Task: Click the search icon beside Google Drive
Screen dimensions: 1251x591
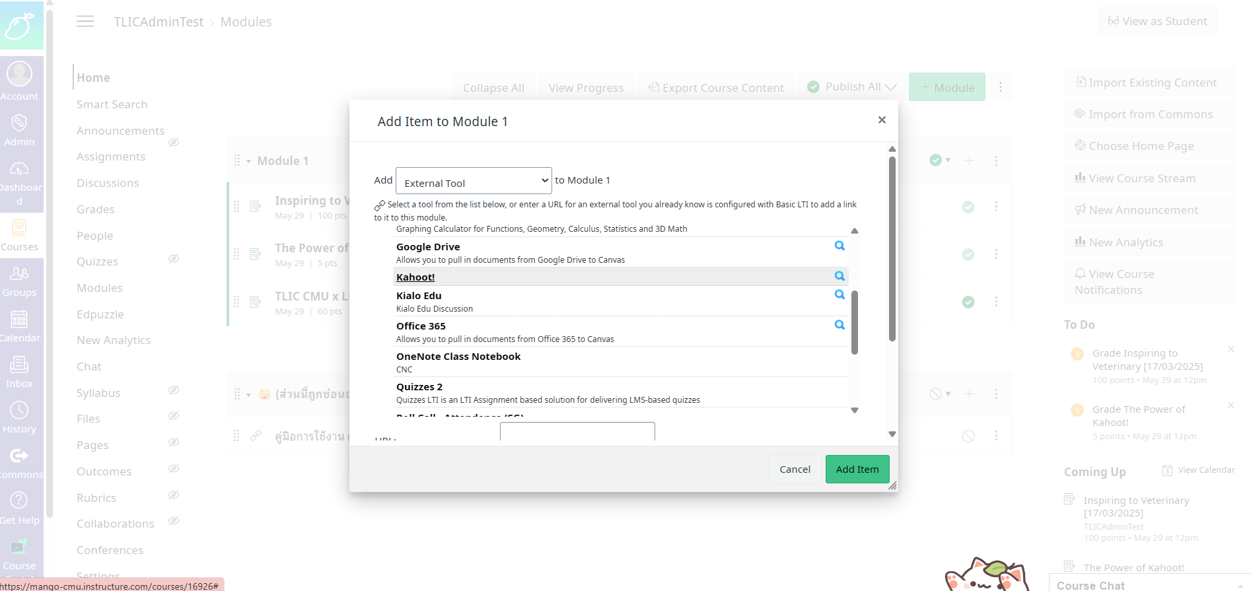Action: pyautogui.click(x=840, y=246)
